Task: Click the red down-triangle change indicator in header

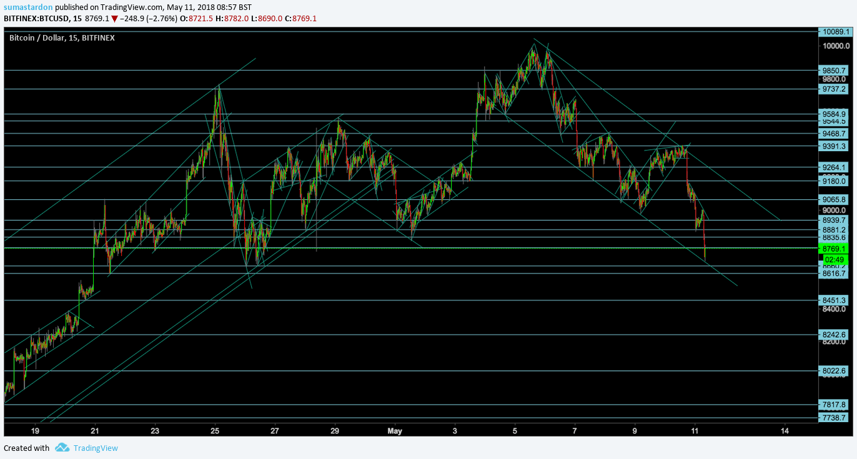Action: tap(114, 19)
